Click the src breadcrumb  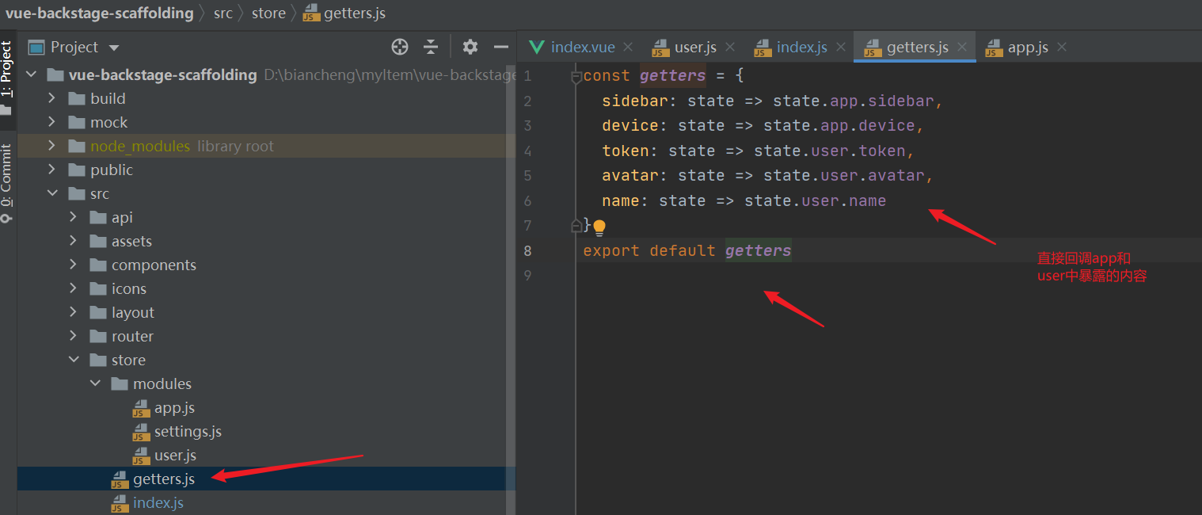pos(223,13)
